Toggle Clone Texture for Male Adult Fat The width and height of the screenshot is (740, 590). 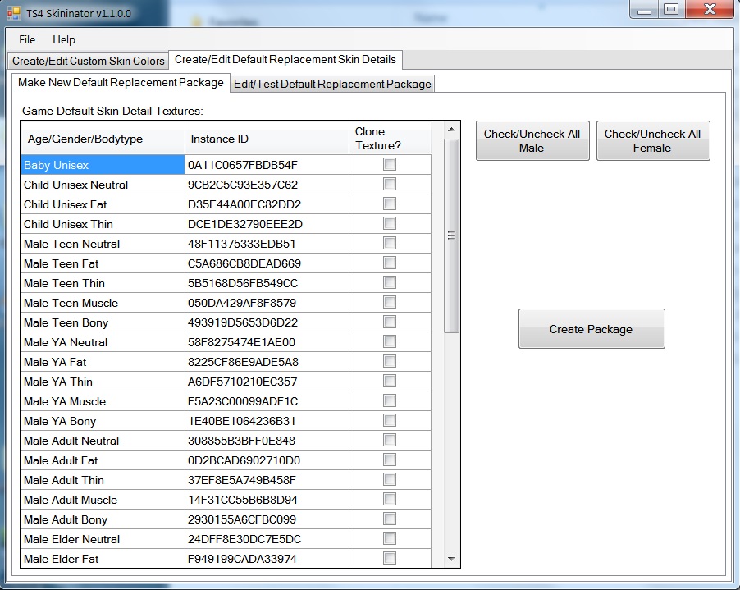(x=390, y=460)
